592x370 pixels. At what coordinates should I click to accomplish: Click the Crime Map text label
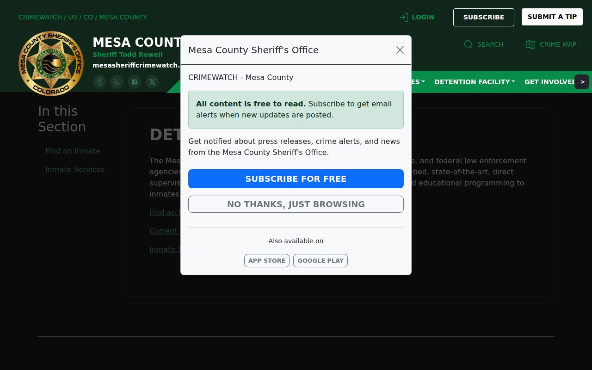[558, 44]
